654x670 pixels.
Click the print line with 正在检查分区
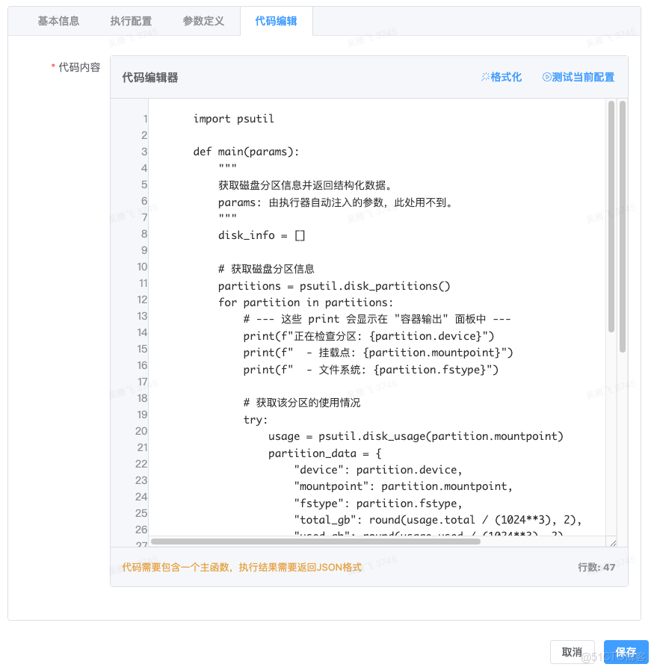(368, 336)
